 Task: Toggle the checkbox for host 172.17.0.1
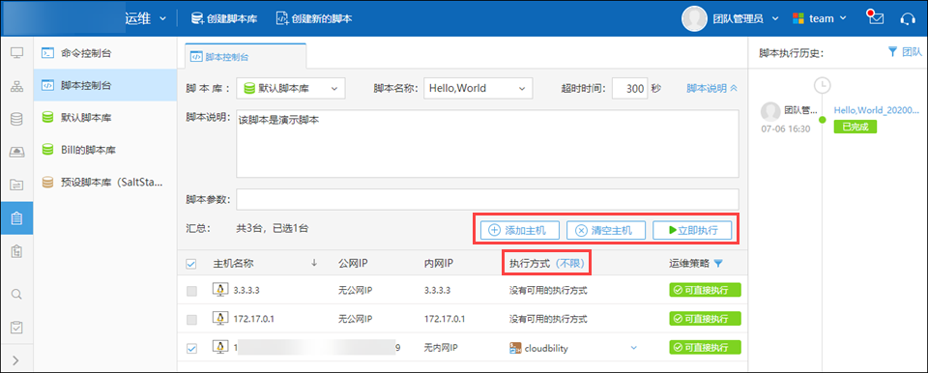[x=191, y=319]
